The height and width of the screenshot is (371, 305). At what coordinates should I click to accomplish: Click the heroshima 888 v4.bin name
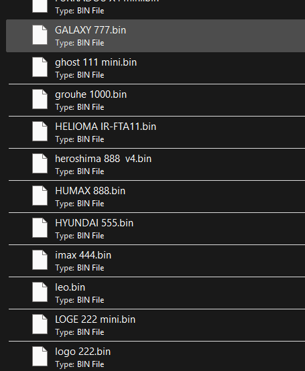point(103,159)
